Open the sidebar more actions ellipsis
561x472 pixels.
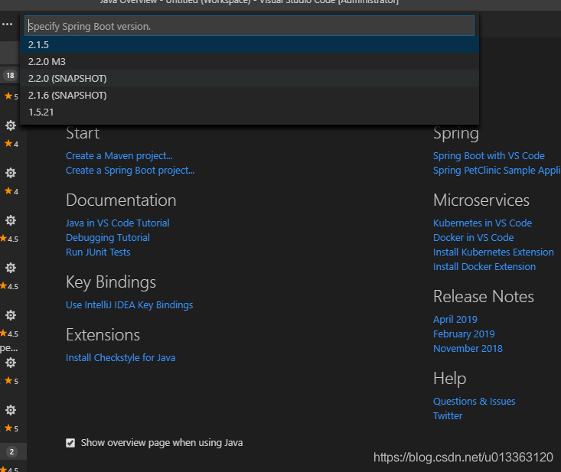[8, 24]
